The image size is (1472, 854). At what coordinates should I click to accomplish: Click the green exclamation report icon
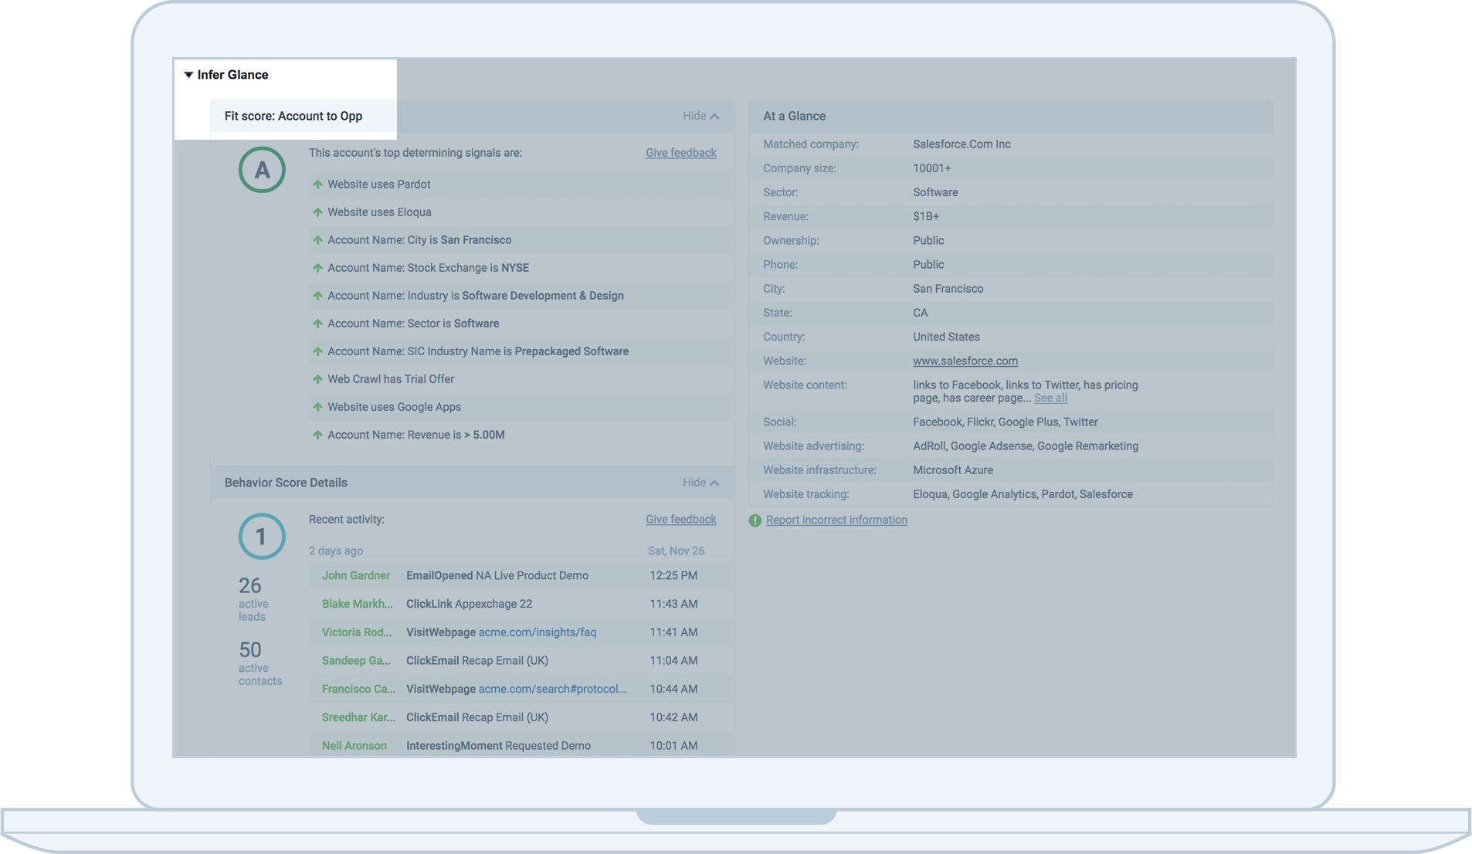[755, 520]
